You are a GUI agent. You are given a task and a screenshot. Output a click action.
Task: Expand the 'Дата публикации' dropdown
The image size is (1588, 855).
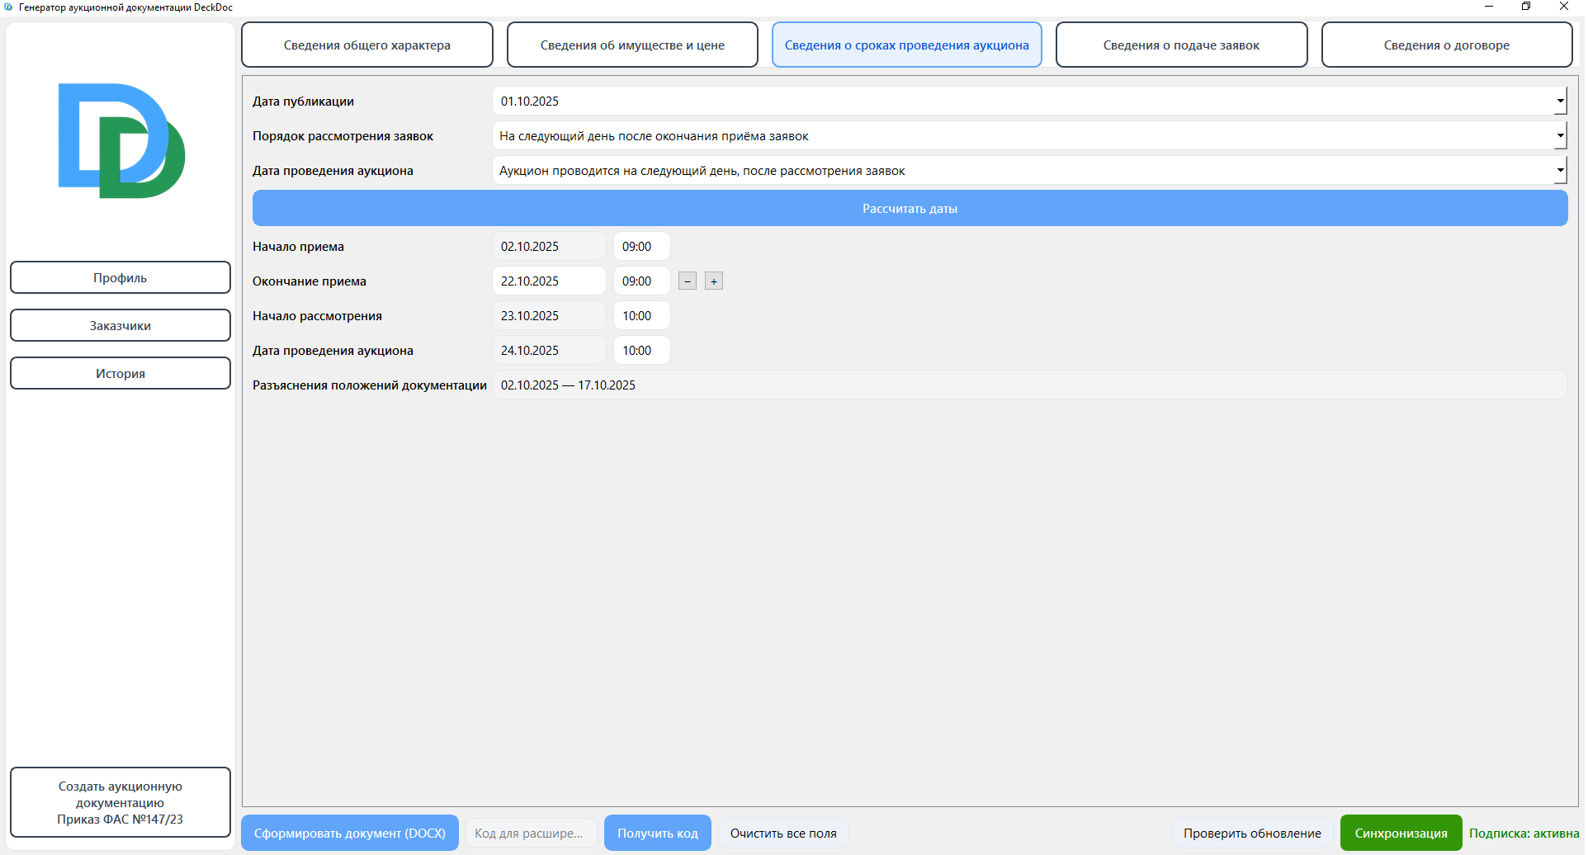point(1559,102)
